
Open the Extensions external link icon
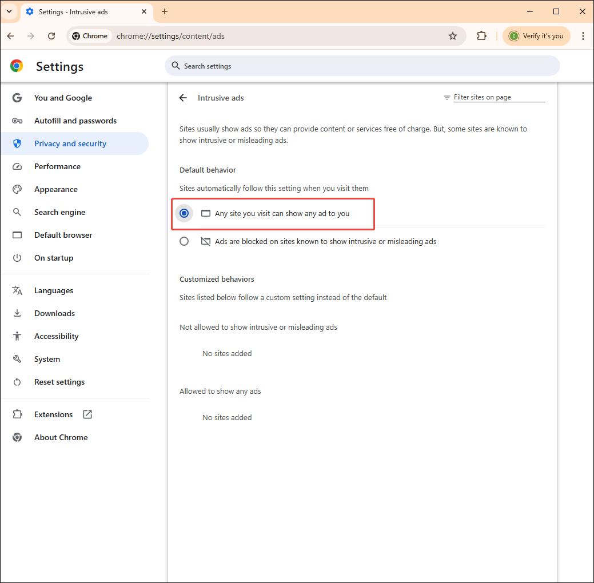87,414
